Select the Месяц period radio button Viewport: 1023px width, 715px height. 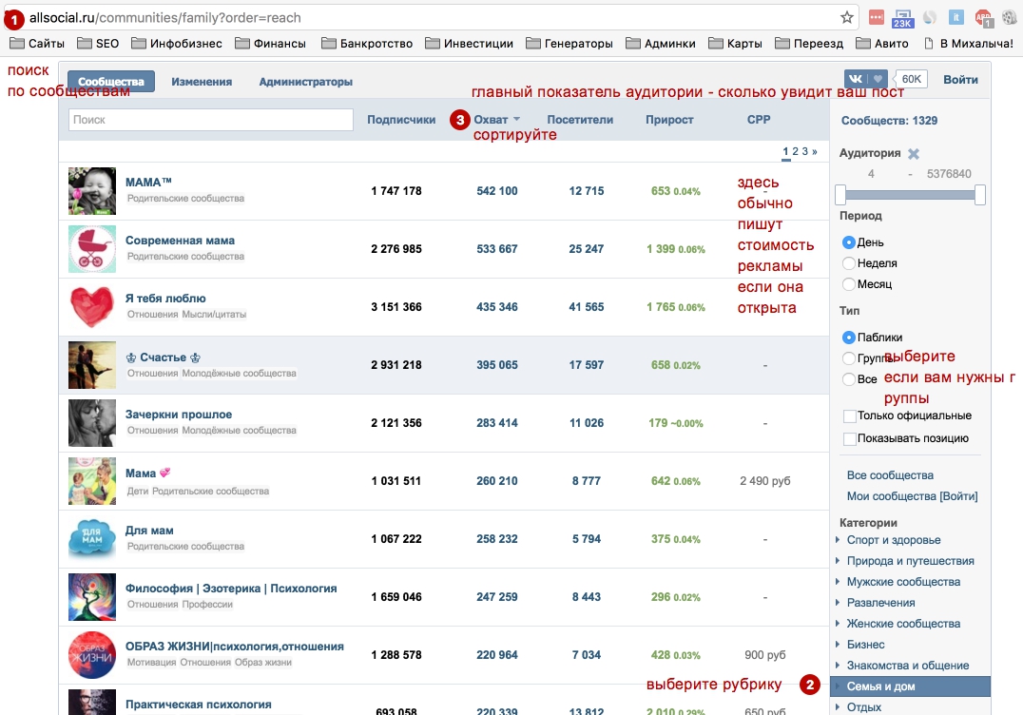[848, 283]
